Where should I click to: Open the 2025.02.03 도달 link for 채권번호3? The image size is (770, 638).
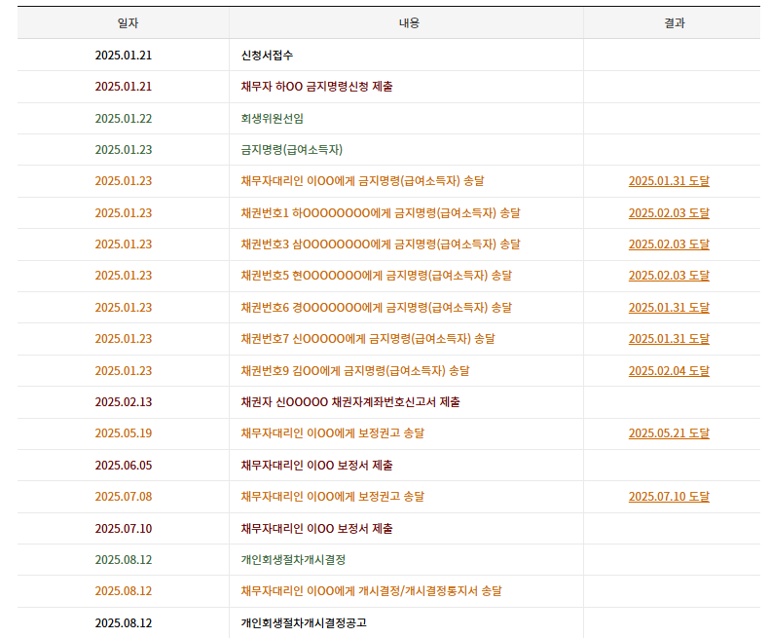[669, 244]
